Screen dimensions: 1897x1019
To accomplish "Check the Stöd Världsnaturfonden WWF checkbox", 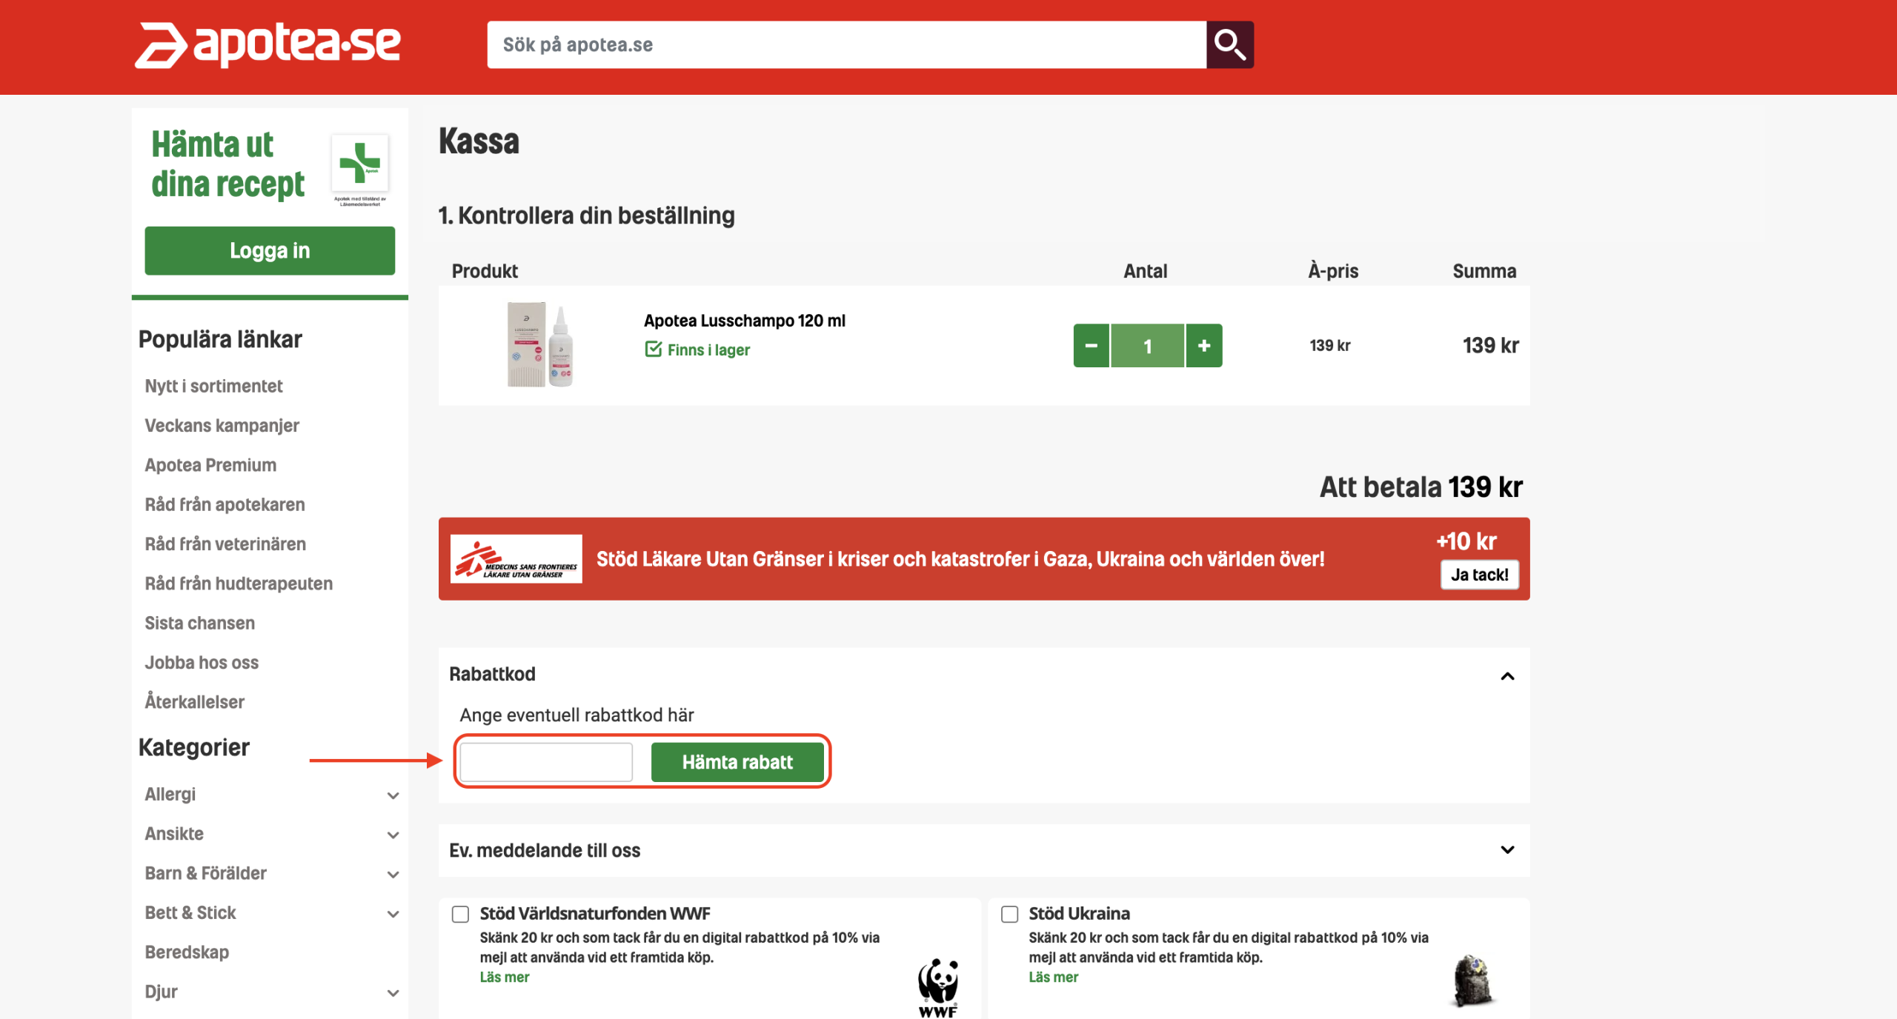I will (461, 914).
